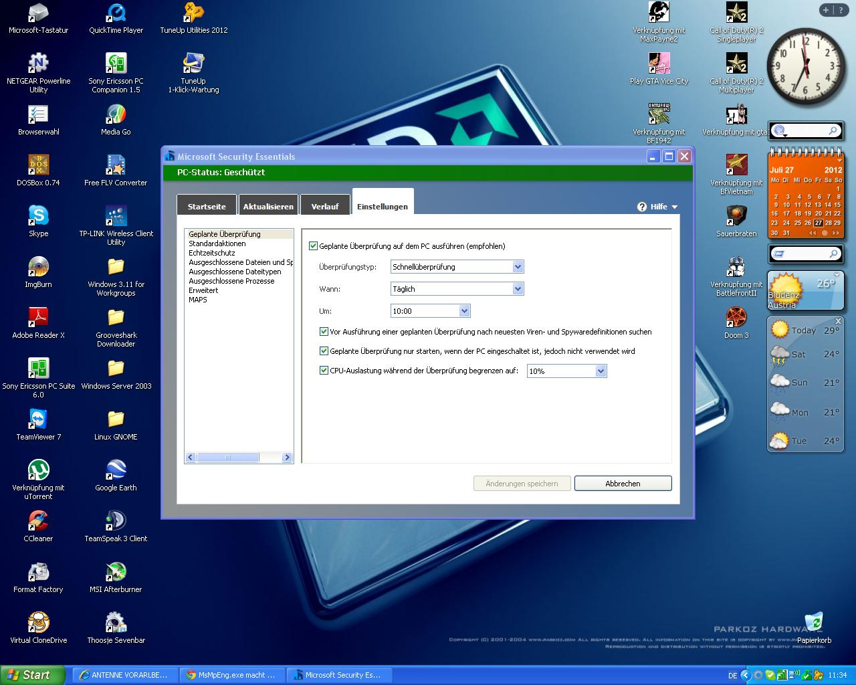The height and width of the screenshot is (685, 856).
Task: Launch TuneUp 1-Klick-Wartung icon
Action: pyautogui.click(x=193, y=64)
